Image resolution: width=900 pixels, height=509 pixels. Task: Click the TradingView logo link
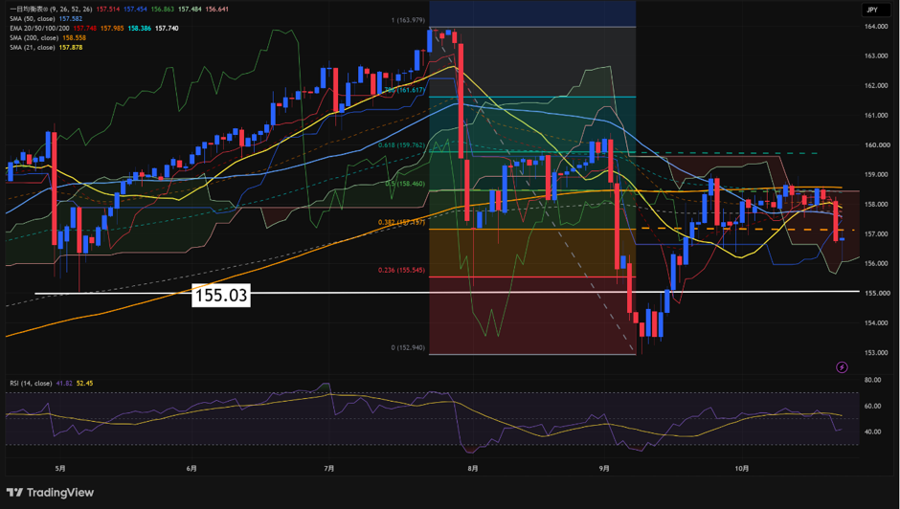click(50, 493)
